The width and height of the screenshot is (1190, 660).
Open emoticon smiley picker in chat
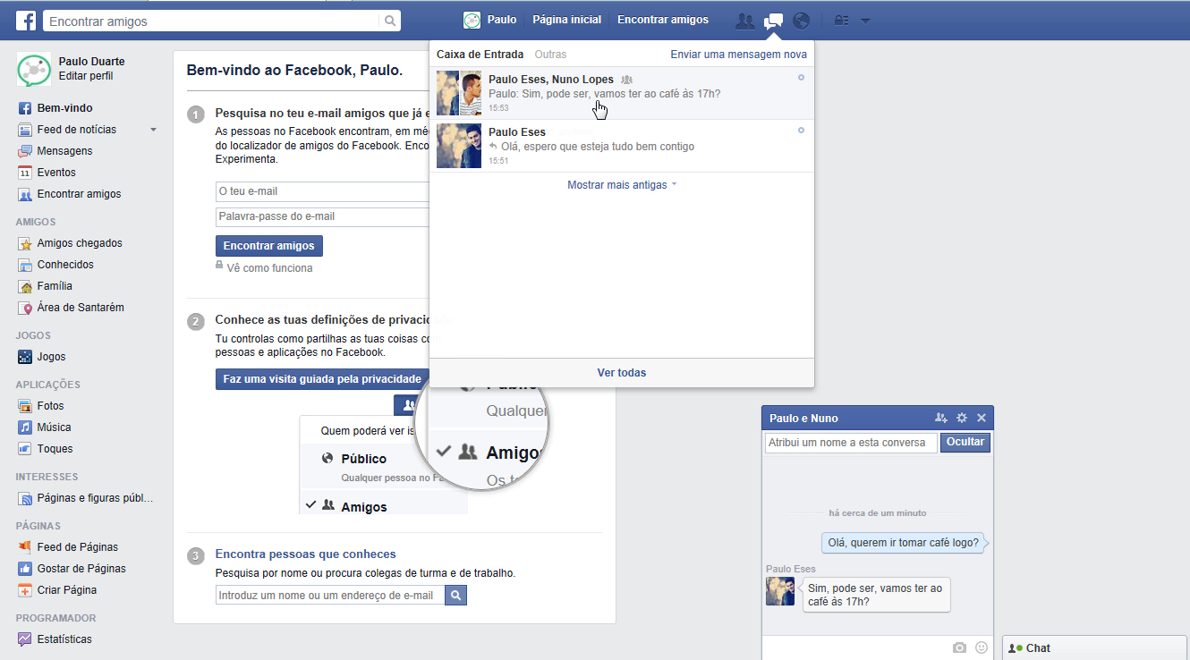pyautogui.click(x=982, y=647)
